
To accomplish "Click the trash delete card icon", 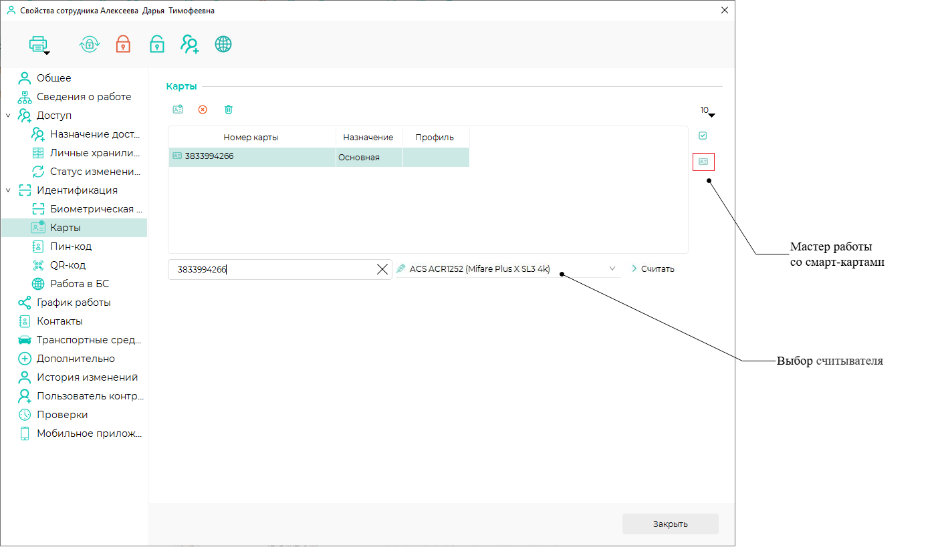I will pos(229,110).
